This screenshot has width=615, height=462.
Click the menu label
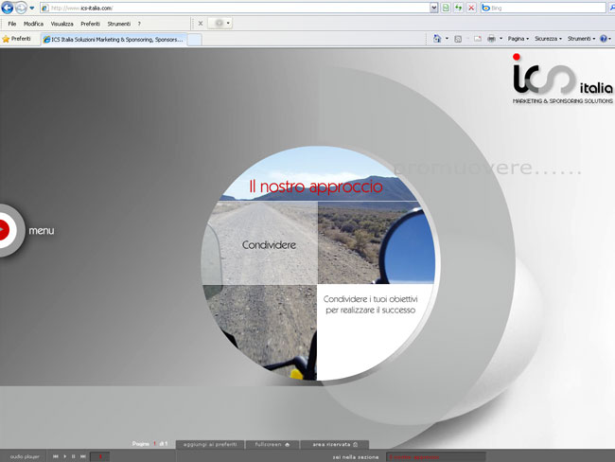42,230
